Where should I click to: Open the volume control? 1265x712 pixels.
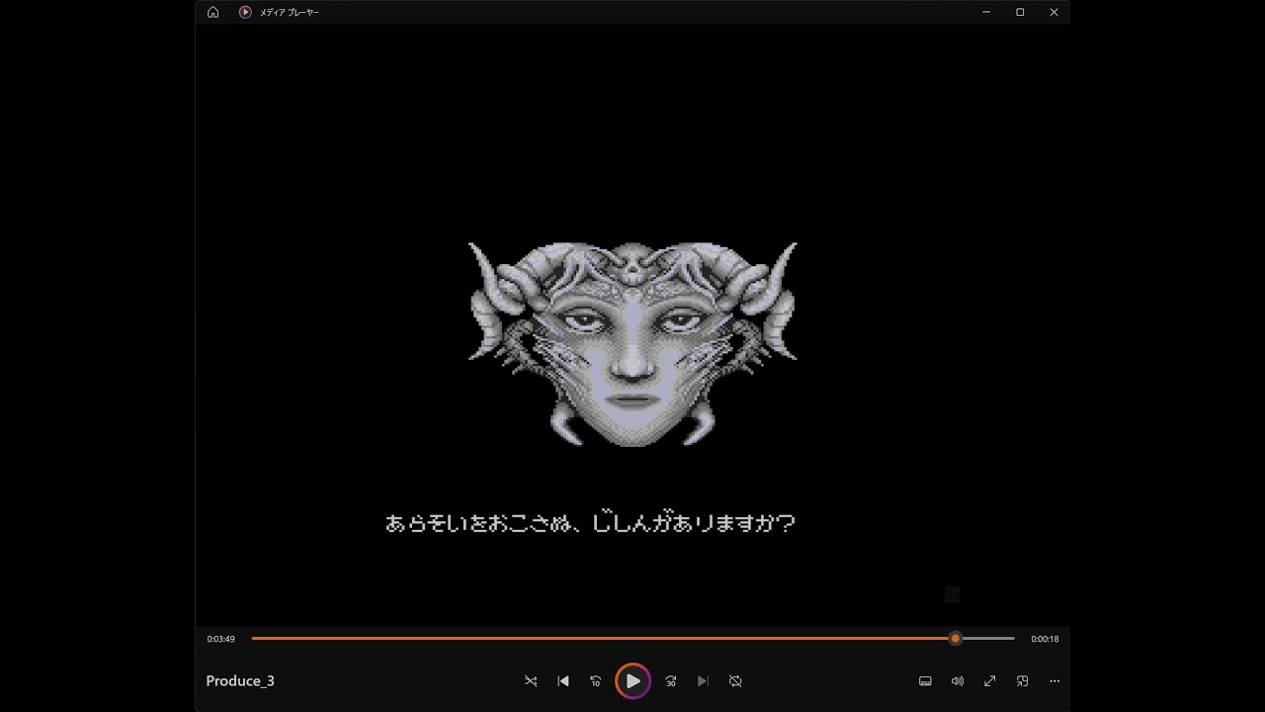coord(957,681)
